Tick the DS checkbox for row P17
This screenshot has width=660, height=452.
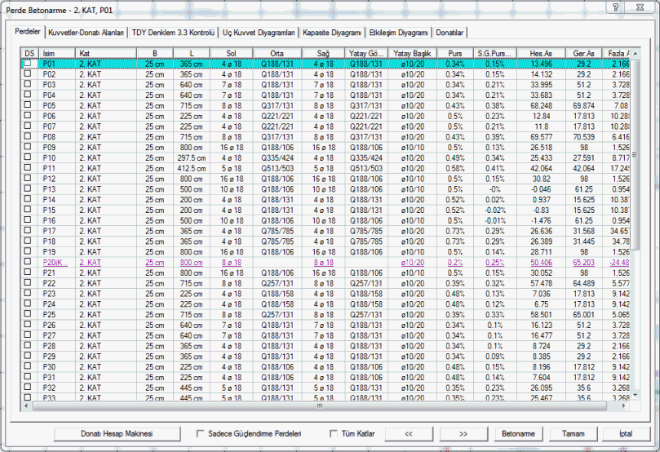pyautogui.click(x=28, y=230)
